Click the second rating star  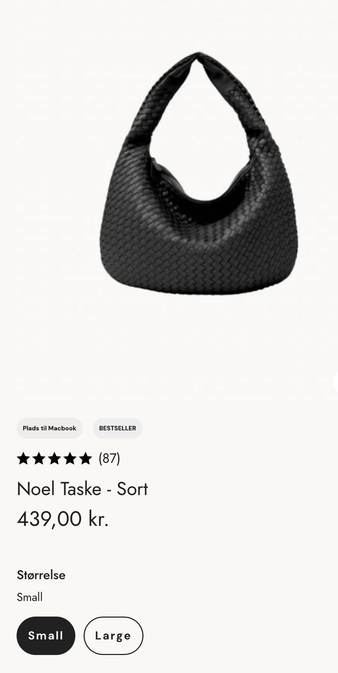(x=39, y=459)
